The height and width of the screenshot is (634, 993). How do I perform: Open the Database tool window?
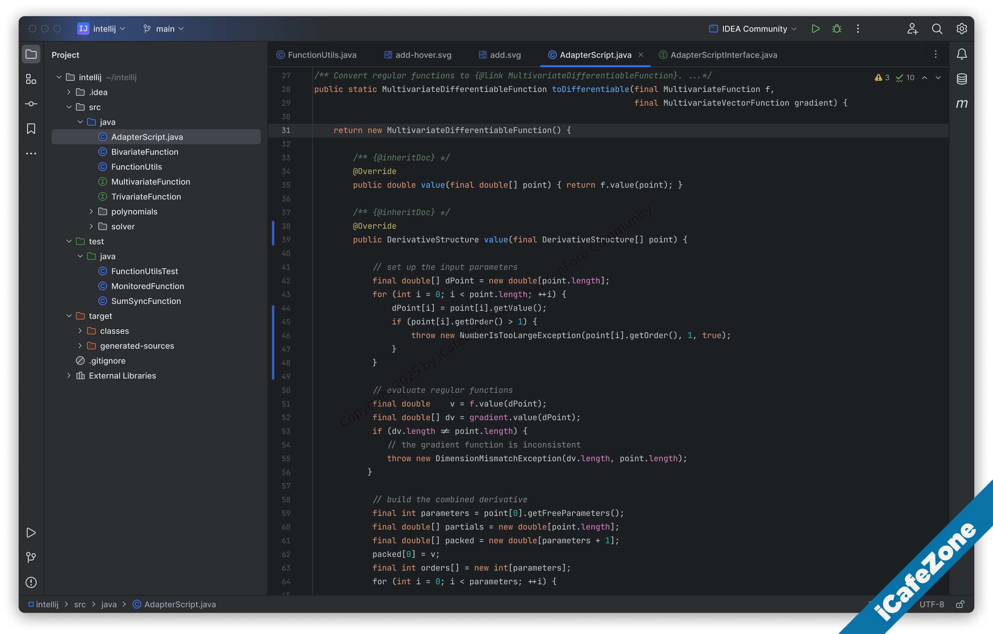[962, 79]
